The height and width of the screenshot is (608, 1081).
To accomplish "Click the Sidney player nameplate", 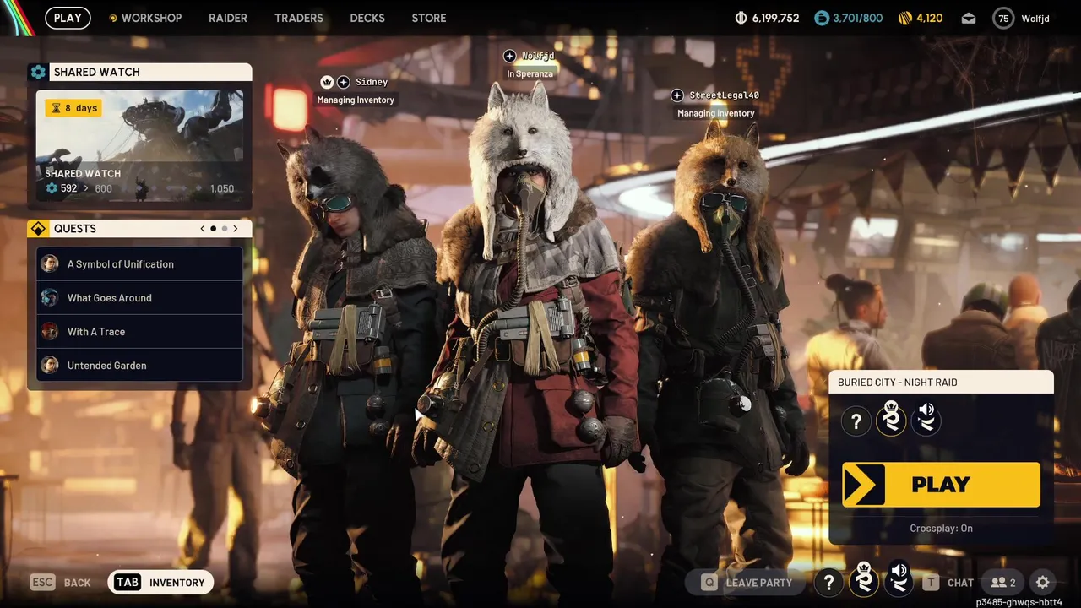I will click(372, 82).
